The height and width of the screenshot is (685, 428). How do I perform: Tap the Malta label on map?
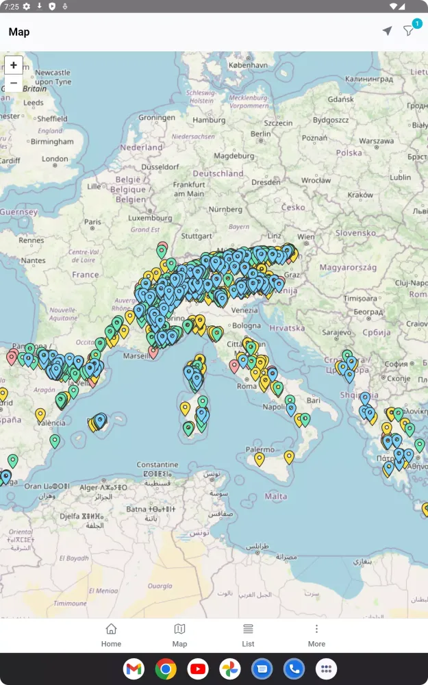point(276,496)
